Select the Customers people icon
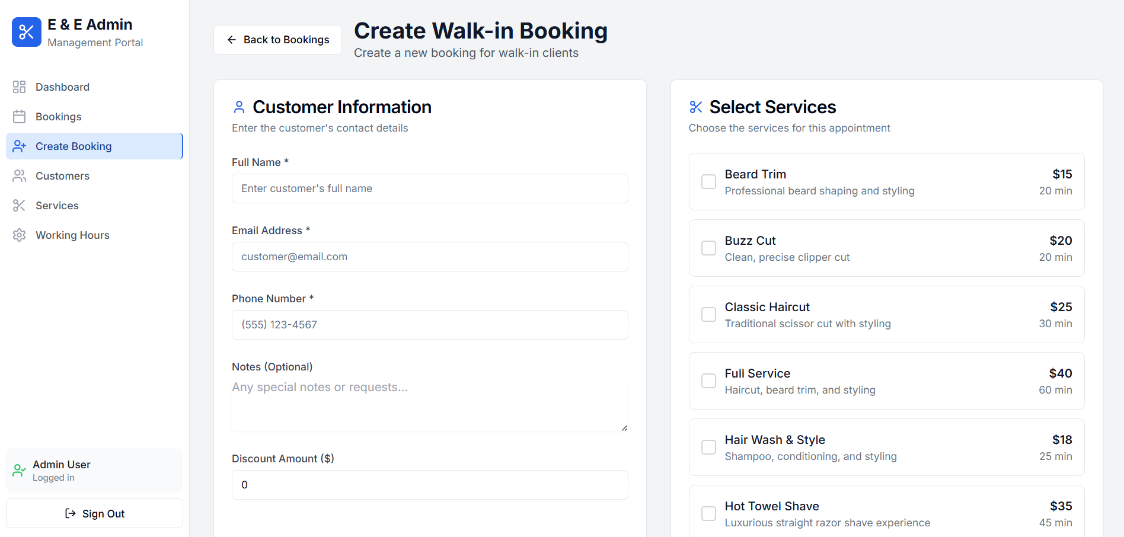Screen dimensions: 1124x537 18,175
